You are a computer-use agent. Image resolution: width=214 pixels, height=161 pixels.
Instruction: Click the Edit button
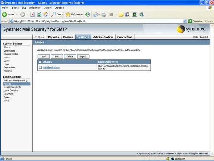click(x=57, y=56)
